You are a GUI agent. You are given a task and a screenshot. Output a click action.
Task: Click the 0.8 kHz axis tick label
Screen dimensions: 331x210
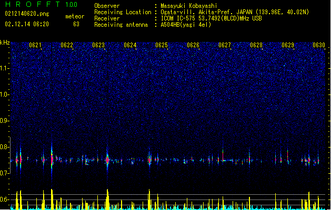coord(5,147)
